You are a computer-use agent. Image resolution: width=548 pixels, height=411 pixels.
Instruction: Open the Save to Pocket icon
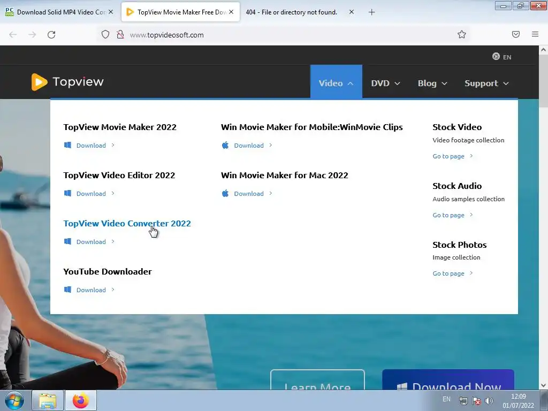point(515,34)
